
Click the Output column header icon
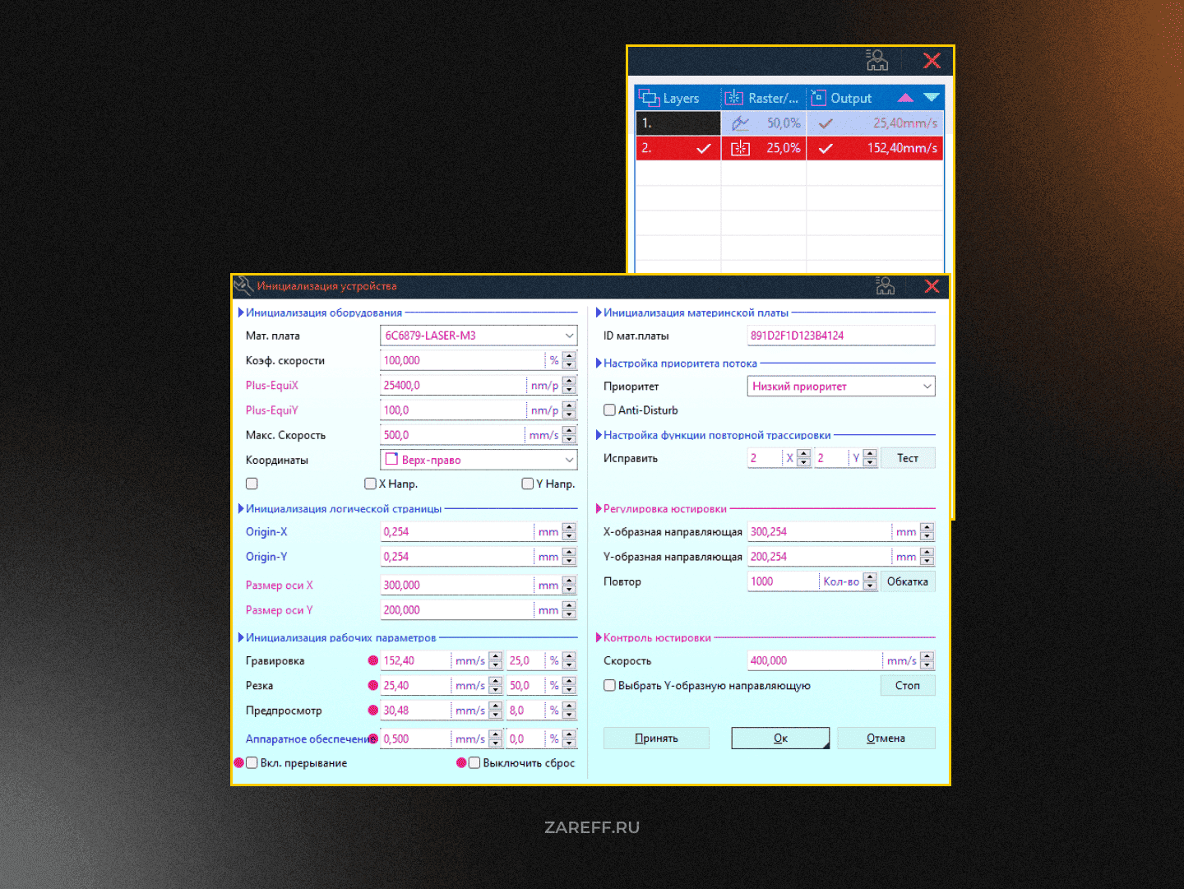coord(818,98)
